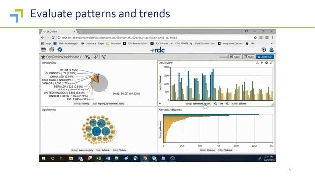Image resolution: width=315 pixels, height=177 pixels.
Task: Open Group: submitted_ts UTC selector
Action: pos(198,104)
